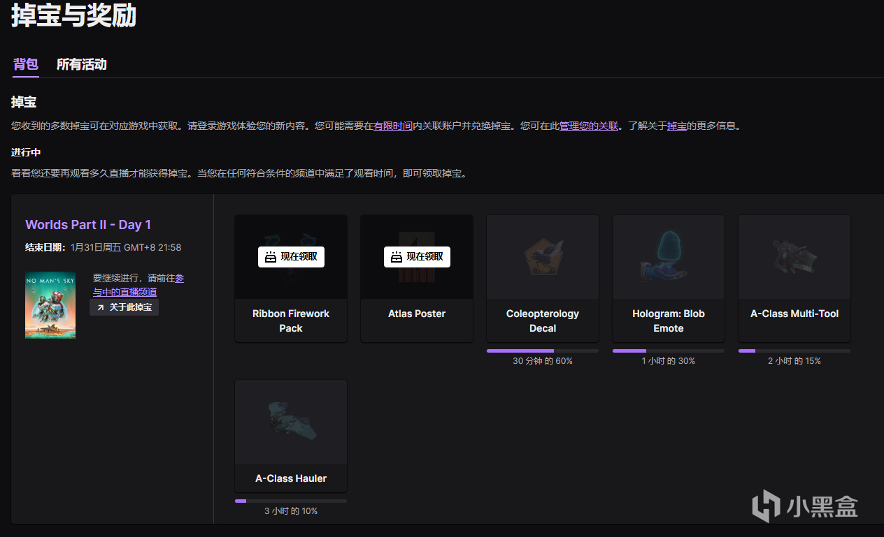Click the gift icon on Atlas Poster claim button
The height and width of the screenshot is (537, 884).
pos(397,257)
